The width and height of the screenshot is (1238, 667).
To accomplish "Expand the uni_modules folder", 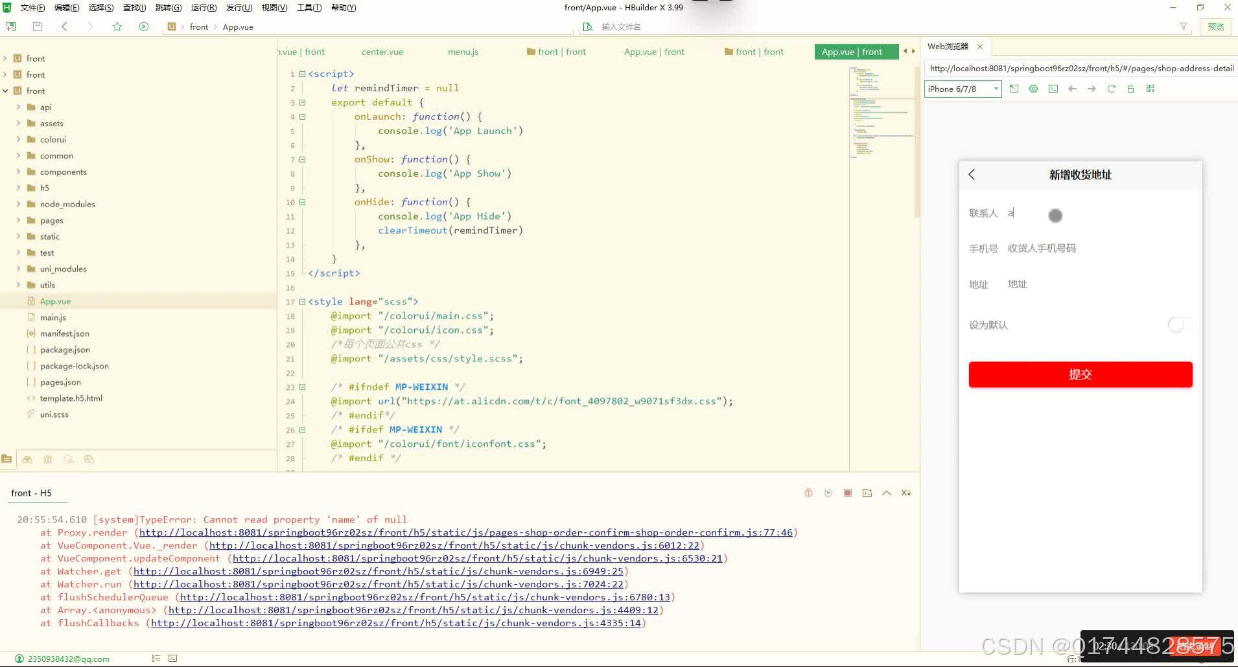I will point(18,269).
